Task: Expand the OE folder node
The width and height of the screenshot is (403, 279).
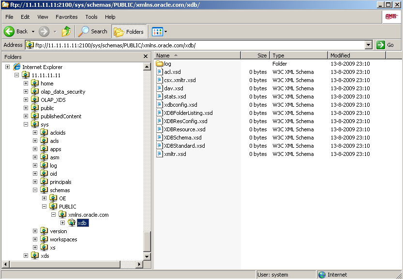Action: point(44,198)
